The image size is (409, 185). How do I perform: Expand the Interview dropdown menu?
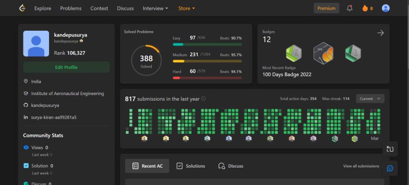pos(155,8)
